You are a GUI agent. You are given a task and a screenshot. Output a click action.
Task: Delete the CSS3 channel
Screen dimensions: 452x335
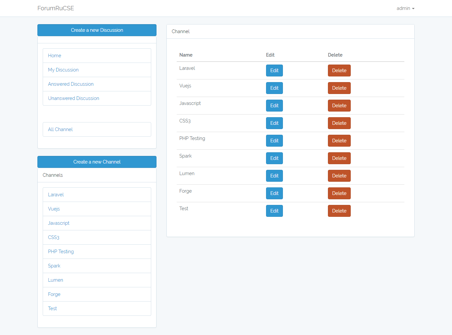click(x=339, y=123)
